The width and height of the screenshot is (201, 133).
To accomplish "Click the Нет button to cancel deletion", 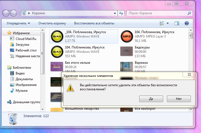I will pos(178,99).
